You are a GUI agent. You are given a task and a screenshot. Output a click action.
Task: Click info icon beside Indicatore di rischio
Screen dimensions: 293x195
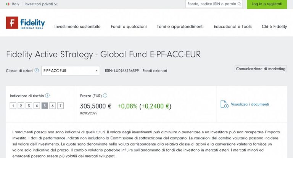(47, 96)
